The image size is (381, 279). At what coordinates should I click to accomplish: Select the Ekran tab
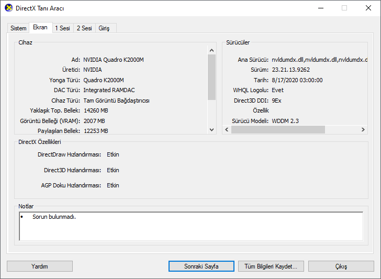[x=40, y=27]
